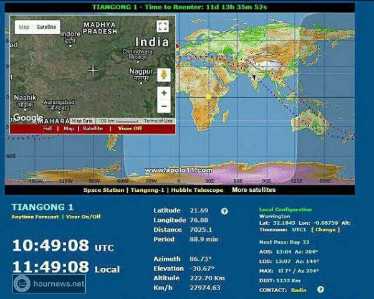
Task: Click the Warrington location name
Action: [x=274, y=216]
